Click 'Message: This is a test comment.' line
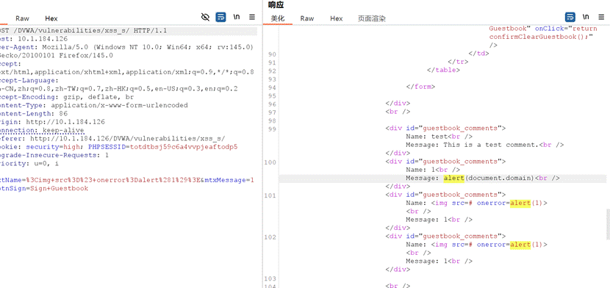 pyautogui.click(x=485, y=145)
